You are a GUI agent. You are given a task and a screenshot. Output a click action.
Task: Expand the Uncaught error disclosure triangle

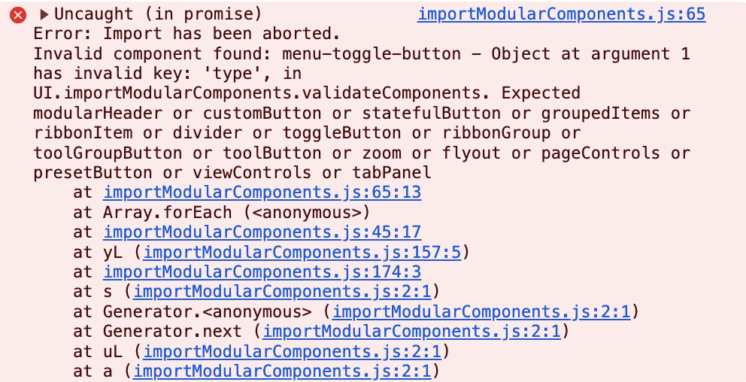44,14
